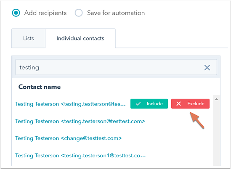Click the word 'testing' in the search box

(x=29, y=68)
